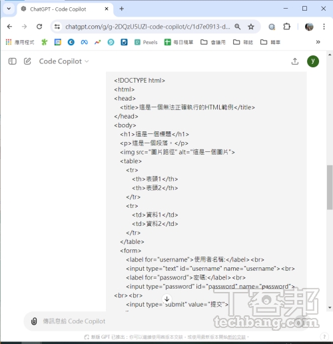View site information icon in address bar
This screenshot has width=333, height=344.
click(57, 27)
